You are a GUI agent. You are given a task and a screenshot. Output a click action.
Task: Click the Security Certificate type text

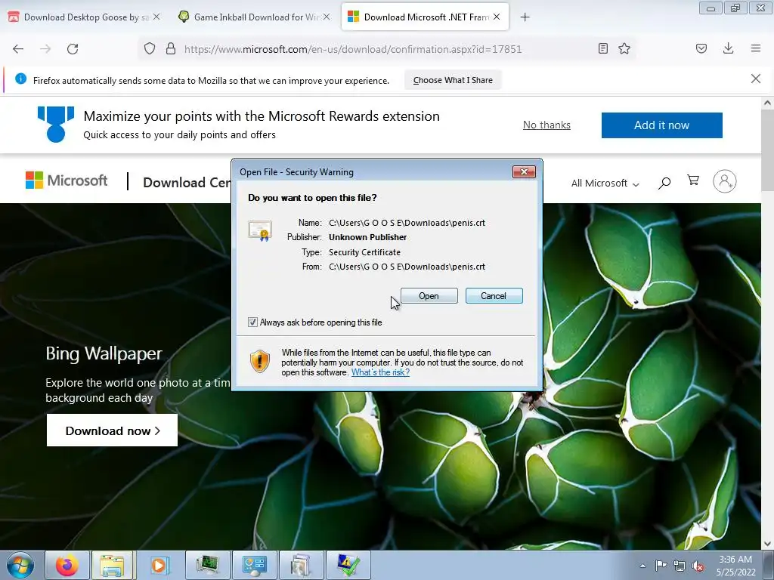tap(365, 252)
